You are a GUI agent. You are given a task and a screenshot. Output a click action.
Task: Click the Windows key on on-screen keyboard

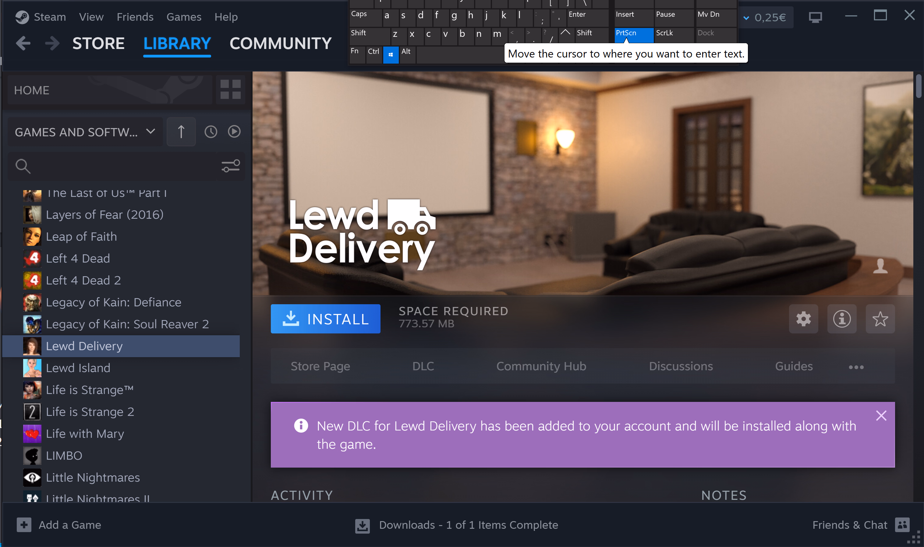(x=391, y=55)
